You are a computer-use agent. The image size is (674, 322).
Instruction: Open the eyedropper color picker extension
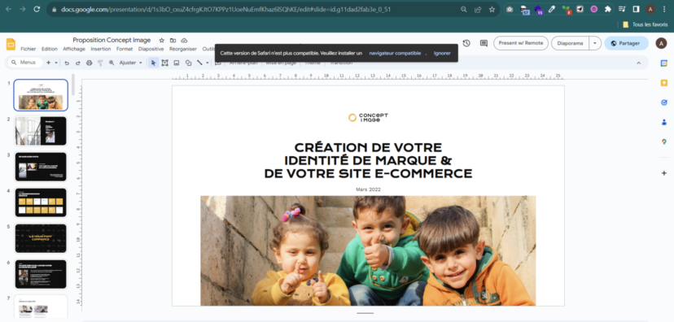pos(552,9)
